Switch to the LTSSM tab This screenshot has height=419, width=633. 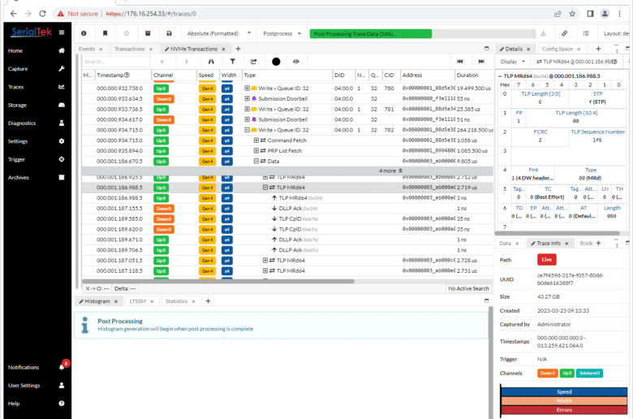pos(138,301)
